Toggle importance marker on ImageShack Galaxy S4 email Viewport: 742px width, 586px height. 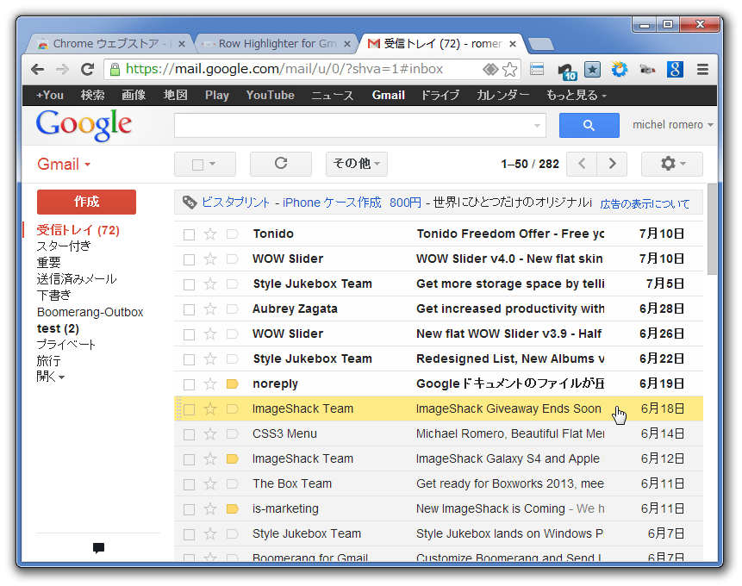click(x=233, y=458)
